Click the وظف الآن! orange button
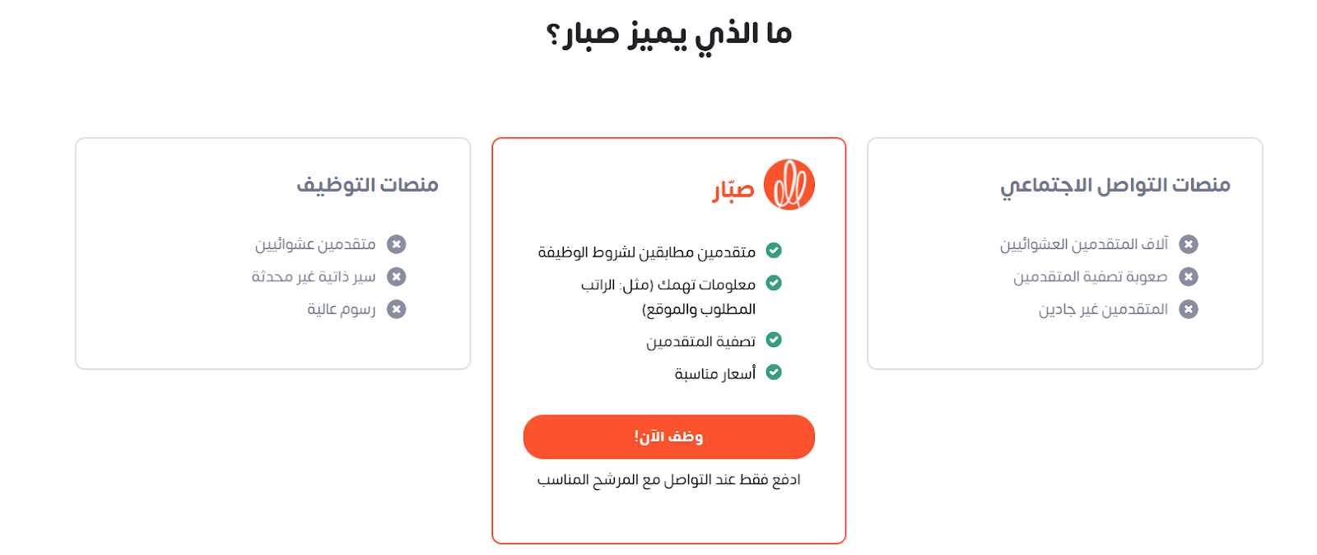Viewport: 1317px width, 555px height. point(668,437)
